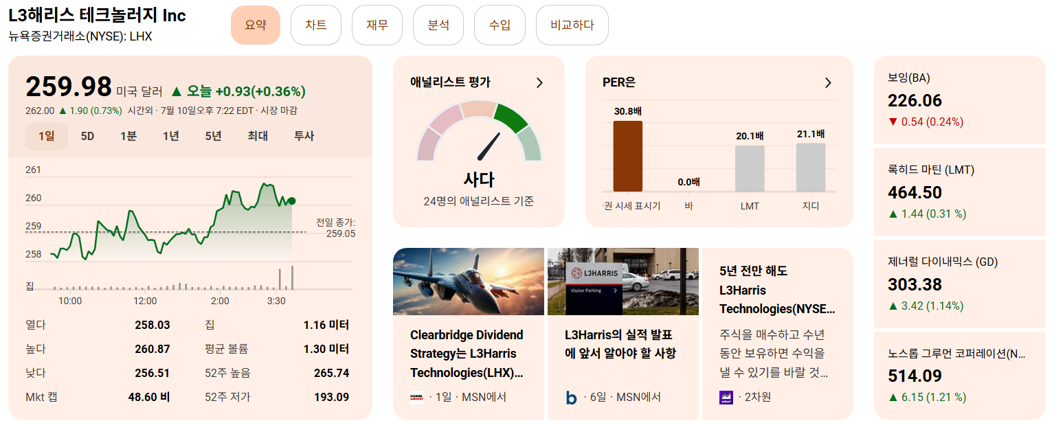Open the 록히드 마틴 (LMT) stock card
Viewport: 1054px width, 423px height.
[959, 191]
